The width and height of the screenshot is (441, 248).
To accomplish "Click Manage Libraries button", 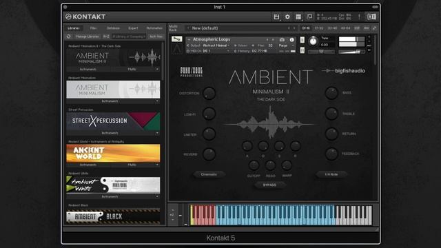I will [88, 37].
